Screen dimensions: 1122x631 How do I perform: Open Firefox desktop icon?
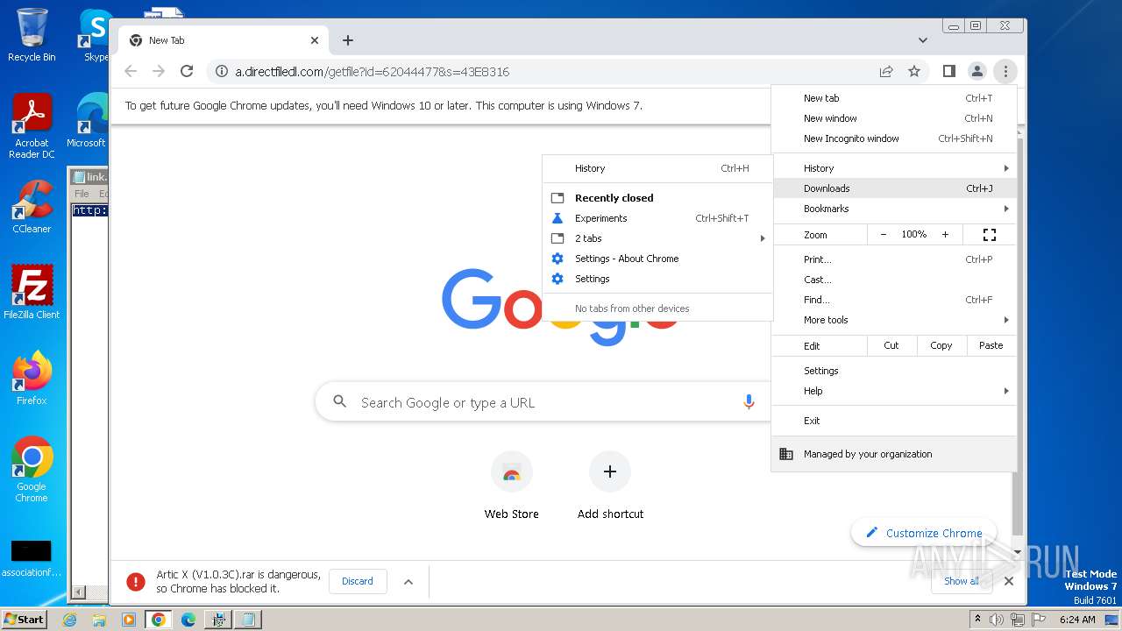pos(32,379)
